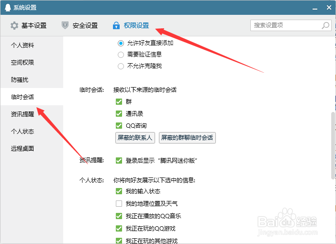Uncheck 登录后显示腾讯网迷你版
The width and height of the screenshot is (336, 244).
click(x=119, y=160)
